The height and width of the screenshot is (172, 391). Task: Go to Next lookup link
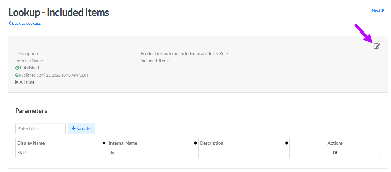pos(376,10)
